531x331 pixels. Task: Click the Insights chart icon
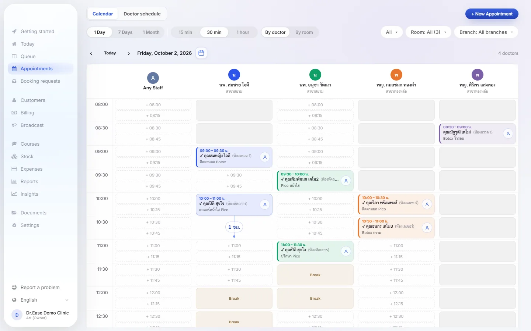[14, 194]
